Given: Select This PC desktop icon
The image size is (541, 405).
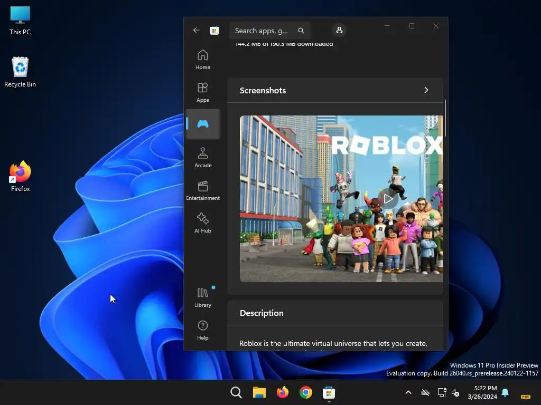Looking at the screenshot, I should click(x=20, y=21).
